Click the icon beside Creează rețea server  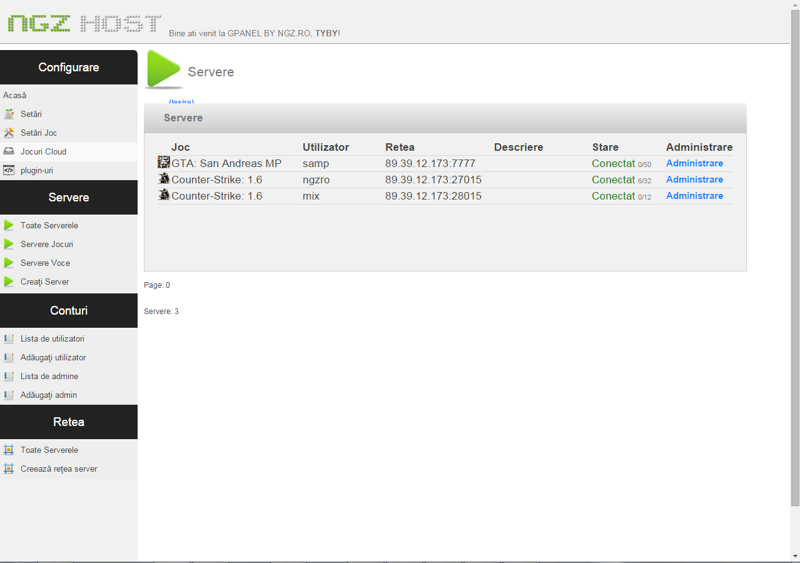[9, 469]
